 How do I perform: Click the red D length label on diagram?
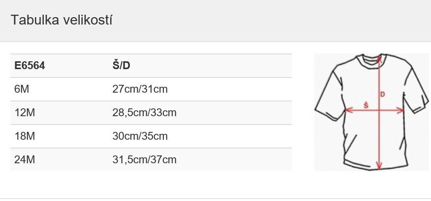[382, 94]
